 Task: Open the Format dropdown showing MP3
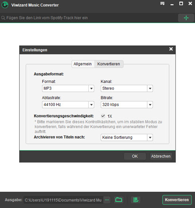tap(68, 89)
